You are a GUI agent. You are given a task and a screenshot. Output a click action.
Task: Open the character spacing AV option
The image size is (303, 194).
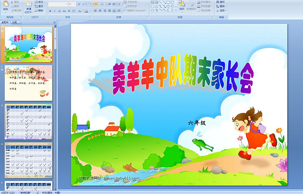(74, 11)
